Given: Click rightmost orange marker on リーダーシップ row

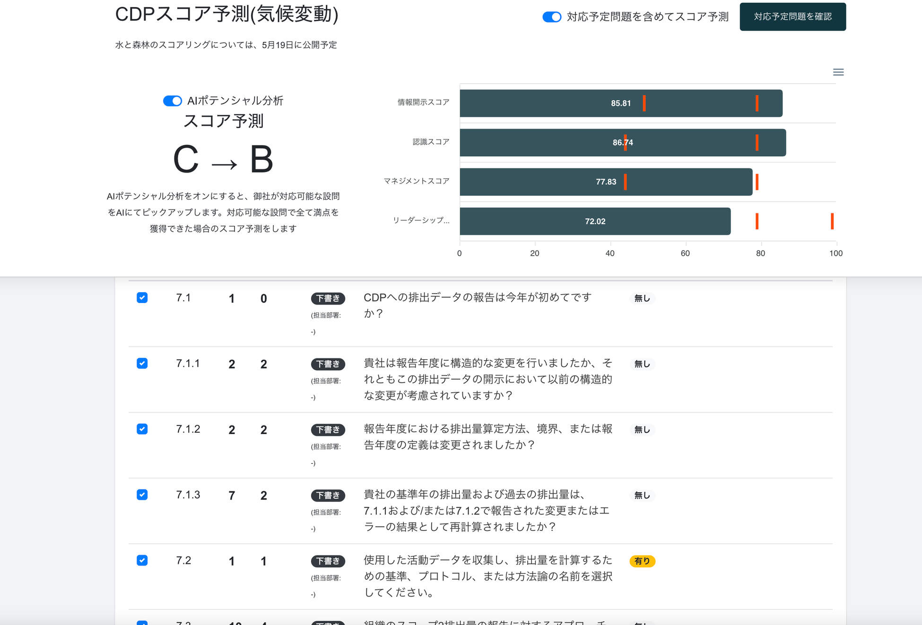Looking at the screenshot, I should point(832,221).
